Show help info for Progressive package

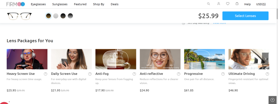pos(223,74)
